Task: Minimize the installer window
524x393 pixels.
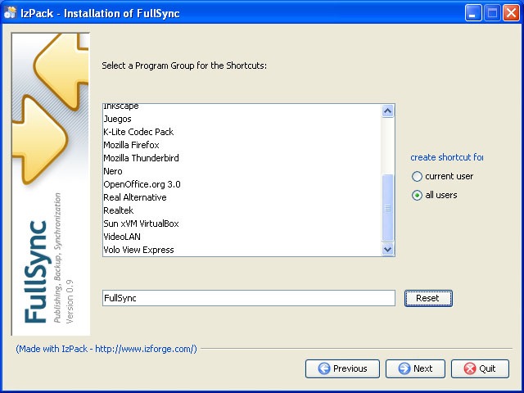Action: (473, 13)
